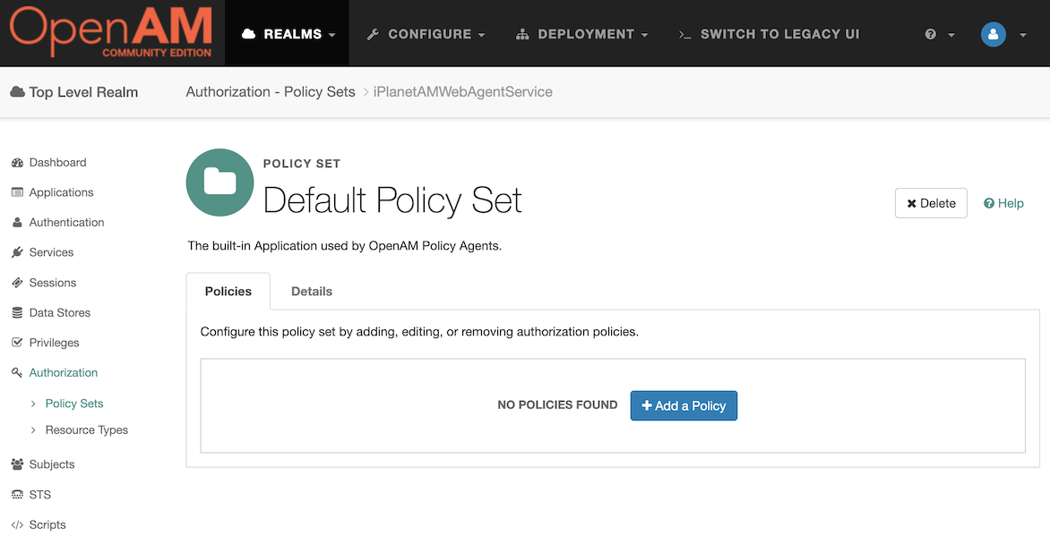Click the chevron beside Policy Sets
Image resolution: width=1050 pixels, height=535 pixels.
[x=33, y=403]
